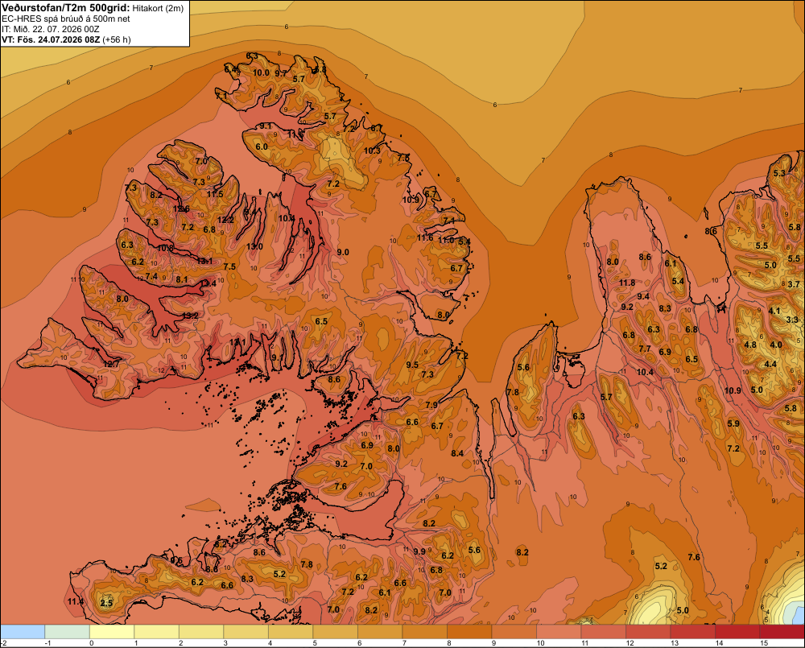Screen dimensions: 805x648
Task: Choose the legend swatch between 12 and 13
Action: coord(648,632)
